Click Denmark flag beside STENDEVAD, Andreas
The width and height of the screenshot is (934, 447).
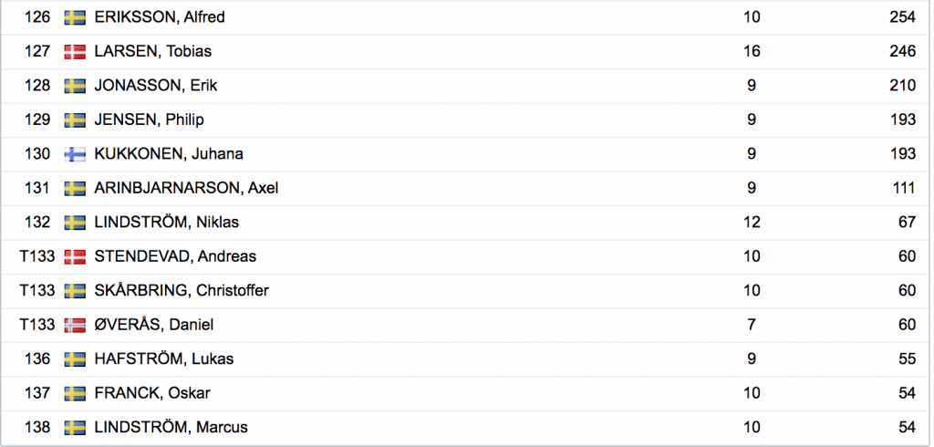[75, 257]
